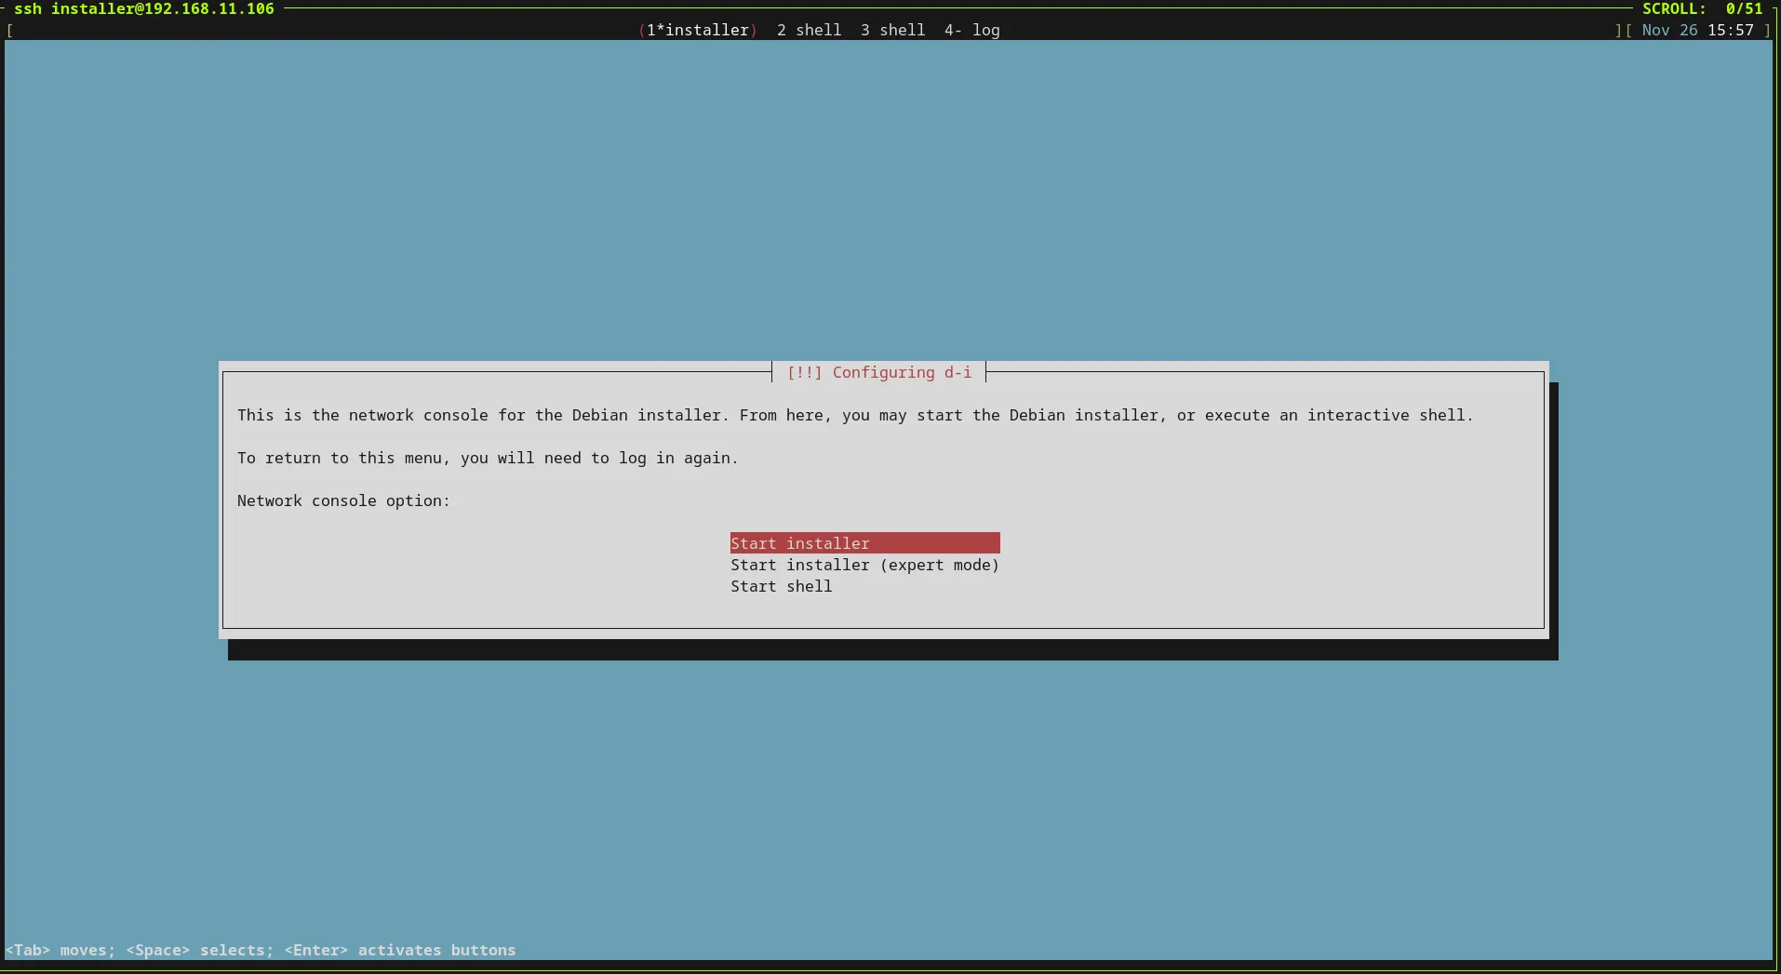This screenshot has width=1781, height=974.
Task: Select the Start shell option
Action: point(782,586)
